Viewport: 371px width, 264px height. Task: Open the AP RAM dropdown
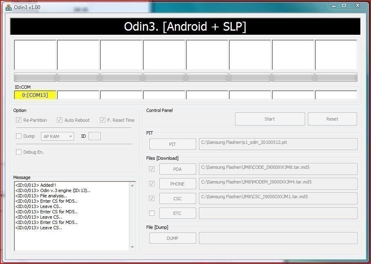coord(57,136)
